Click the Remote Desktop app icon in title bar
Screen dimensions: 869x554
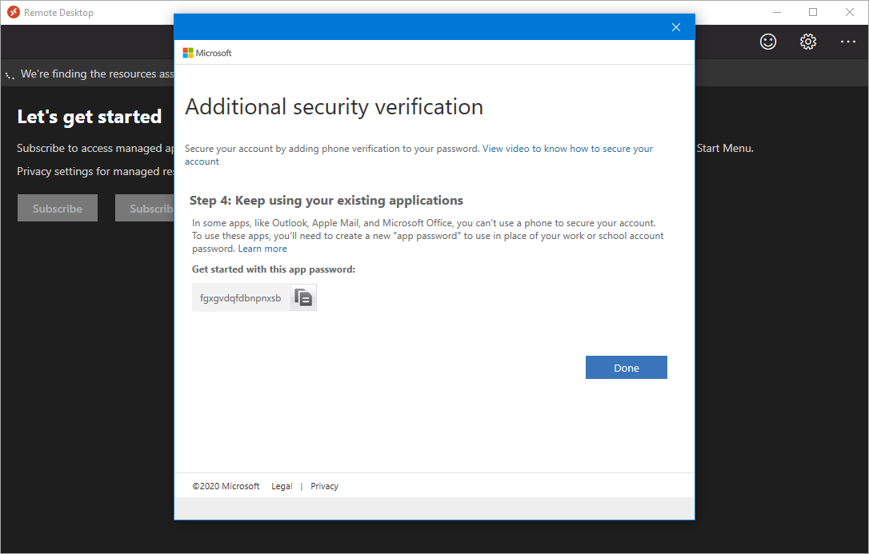14,12
